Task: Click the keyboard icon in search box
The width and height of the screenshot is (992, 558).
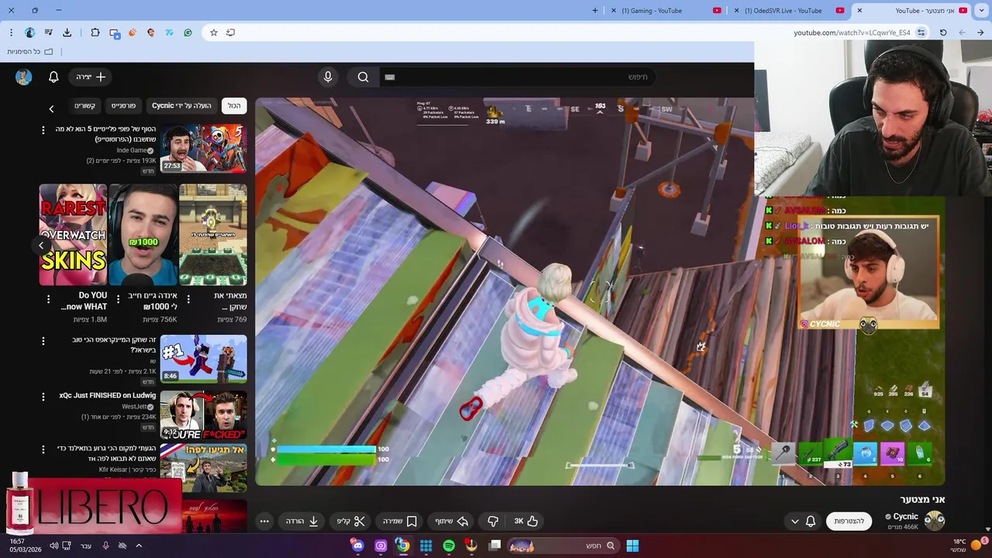Action: (x=390, y=77)
